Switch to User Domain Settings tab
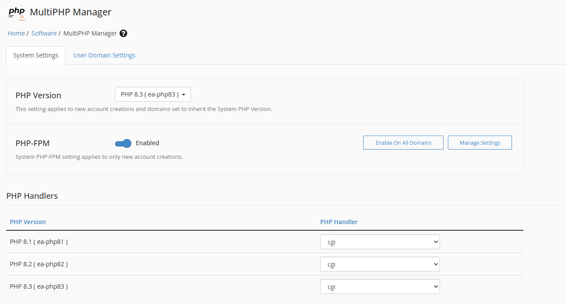 [105, 55]
